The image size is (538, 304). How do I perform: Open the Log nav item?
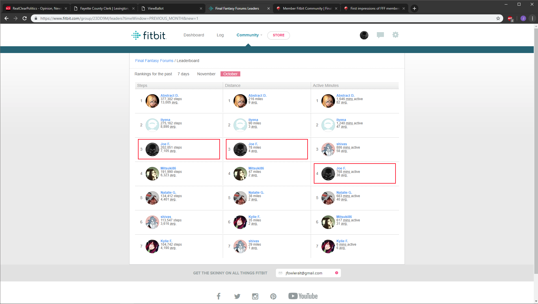(x=220, y=35)
